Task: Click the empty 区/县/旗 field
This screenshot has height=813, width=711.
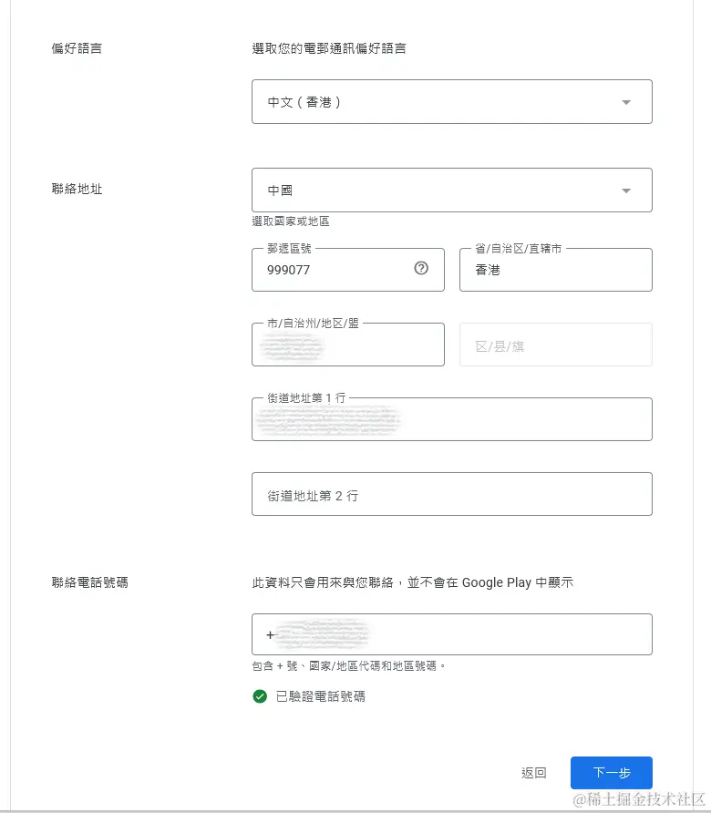Action: coord(556,345)
